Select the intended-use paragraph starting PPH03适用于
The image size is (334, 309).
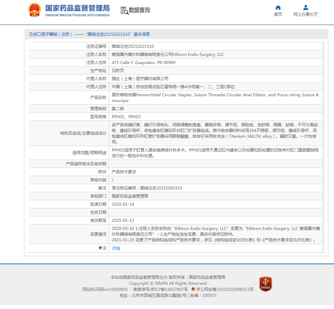point(215,153)
